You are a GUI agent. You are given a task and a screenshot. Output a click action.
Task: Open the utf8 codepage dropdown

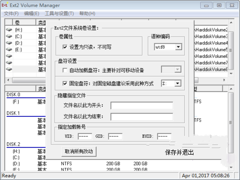178,47
